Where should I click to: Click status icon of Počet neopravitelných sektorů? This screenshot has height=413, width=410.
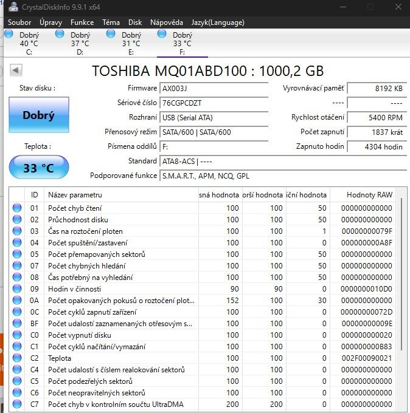tap(17, 393)
